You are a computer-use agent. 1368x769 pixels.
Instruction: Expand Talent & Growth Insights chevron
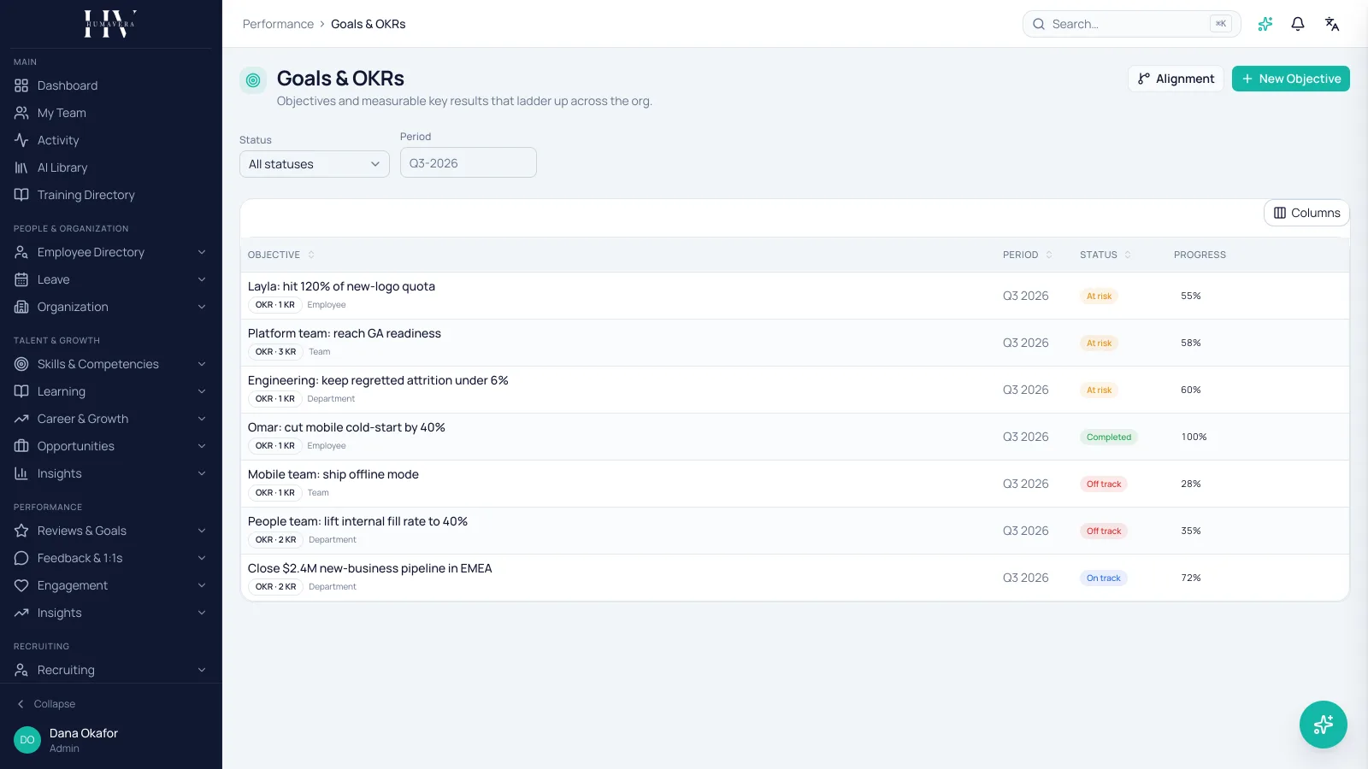[202, 473]
